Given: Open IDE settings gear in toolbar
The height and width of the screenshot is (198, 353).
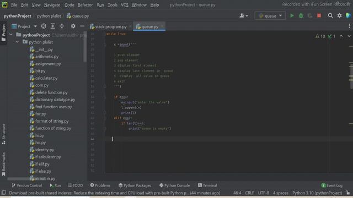Looking at the screenshot, I should pos(339,15).
